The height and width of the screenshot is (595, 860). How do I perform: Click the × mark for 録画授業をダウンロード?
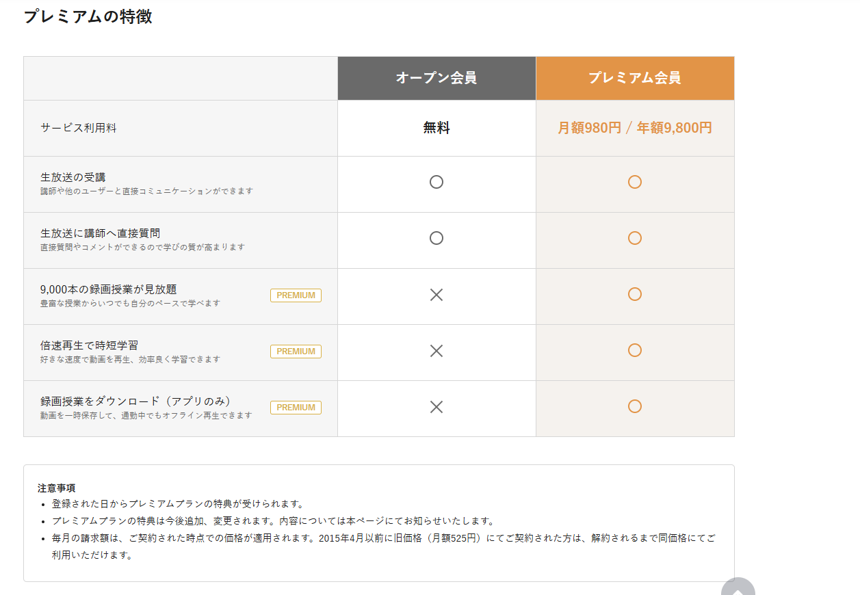436,407
